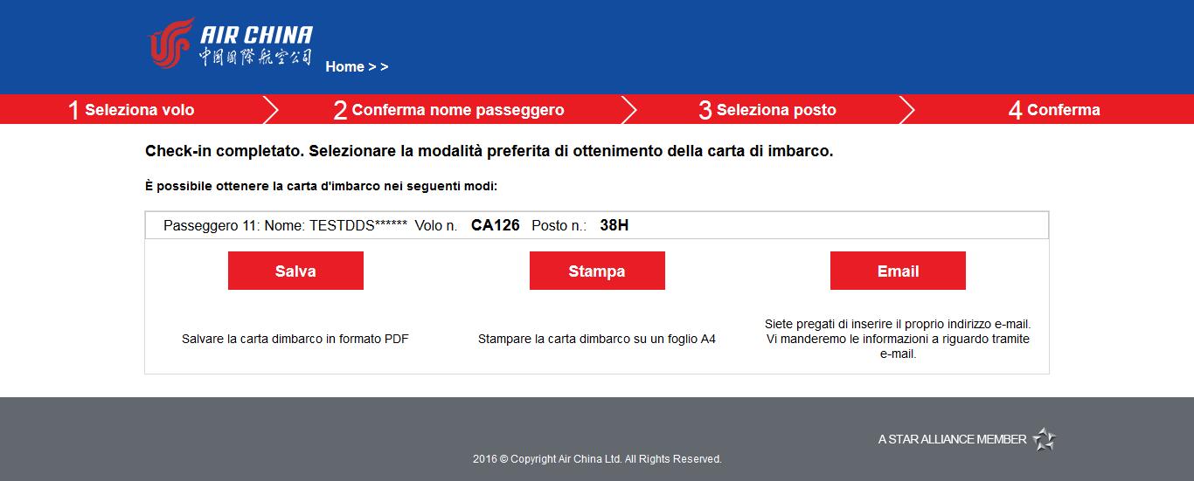
Task: Click flight number CA126
Action: (x=496, y=225)
